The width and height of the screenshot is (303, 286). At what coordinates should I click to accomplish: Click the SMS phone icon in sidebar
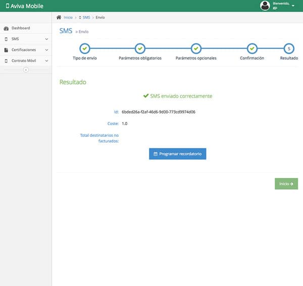6,39
